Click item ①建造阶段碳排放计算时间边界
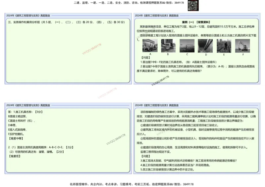Image resolution: width=265 pixels, height=187 pixels. coord(180,125)
